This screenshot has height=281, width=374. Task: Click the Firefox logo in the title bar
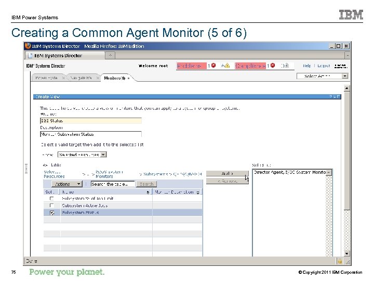[x=28, y=46]
